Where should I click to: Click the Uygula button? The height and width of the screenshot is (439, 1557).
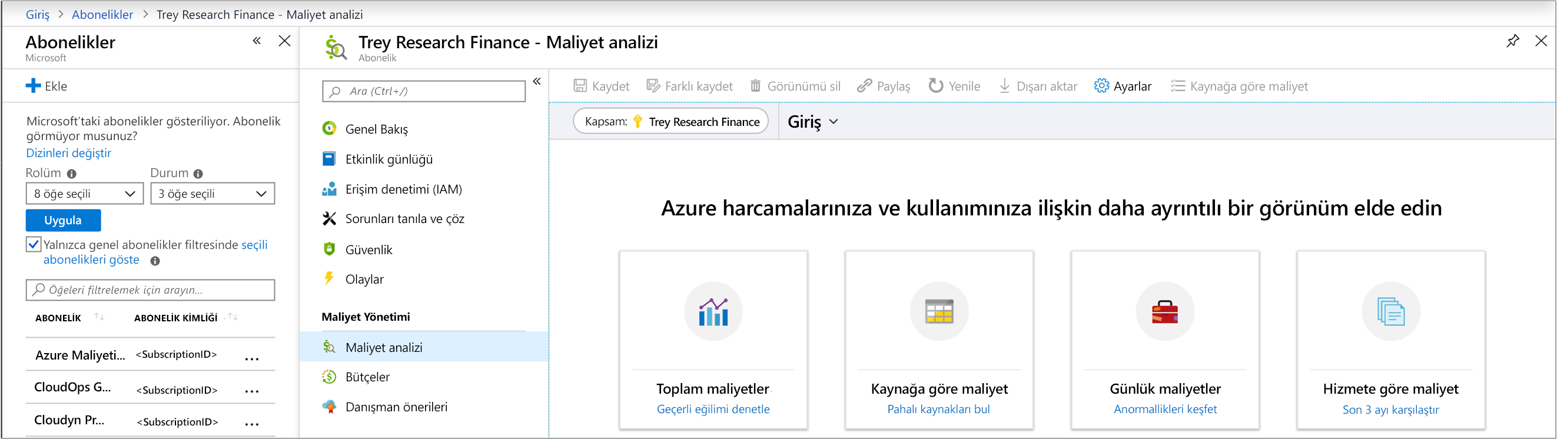point(63,221)
